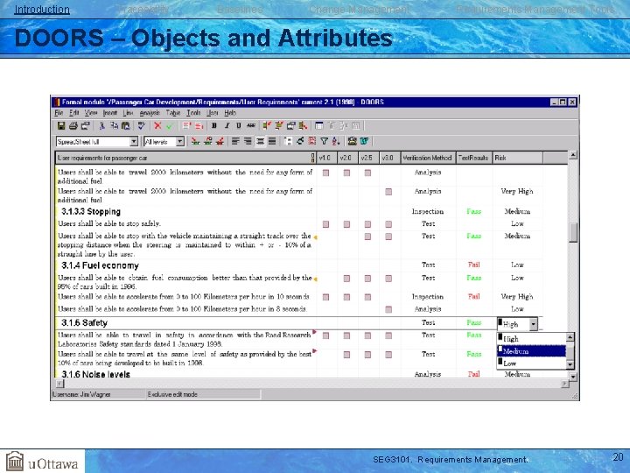Click the red dotted square toolbar icon

(311, 141)
